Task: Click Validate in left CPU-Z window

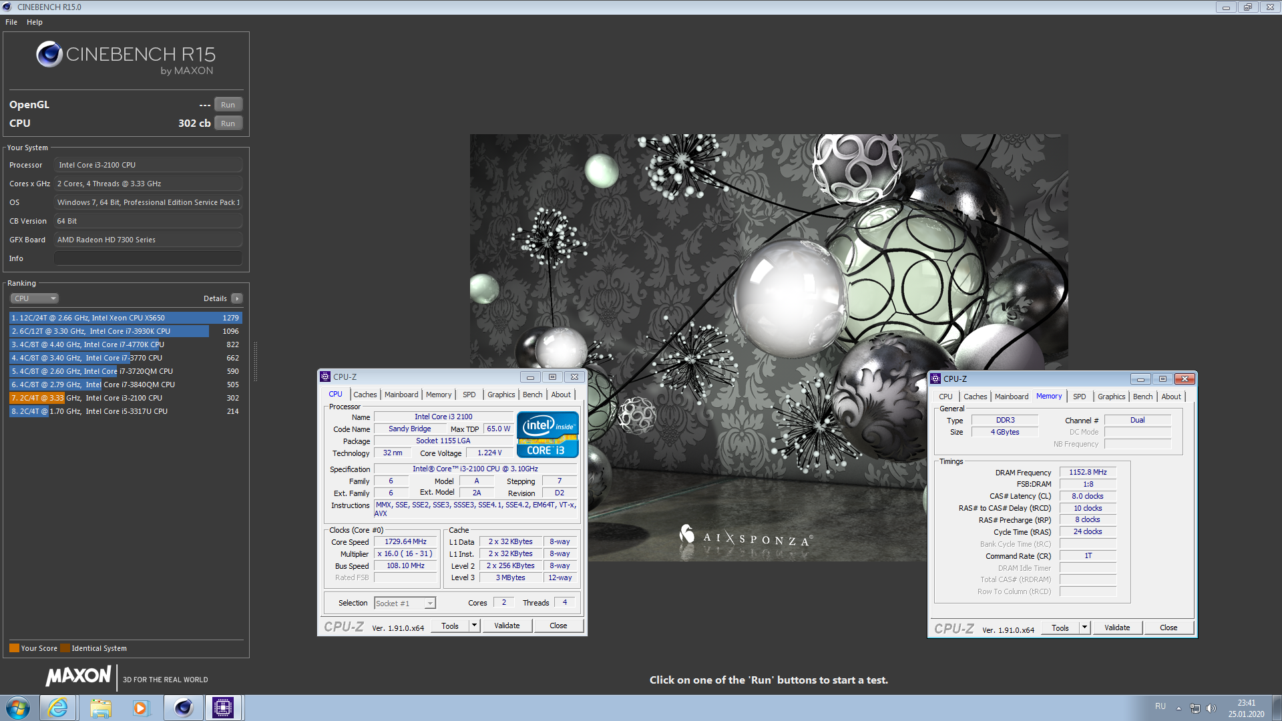Action: pyautogui.click(x=507, y=626)
